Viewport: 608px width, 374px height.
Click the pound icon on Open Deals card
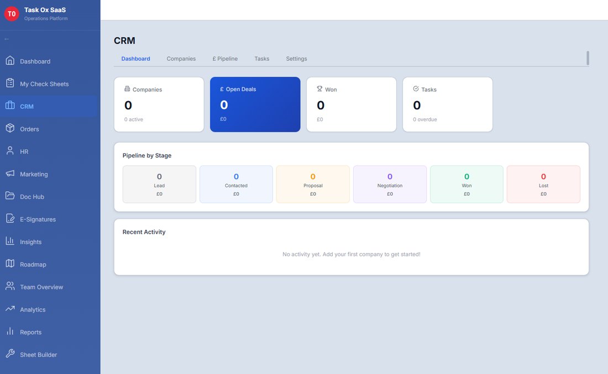222,89
